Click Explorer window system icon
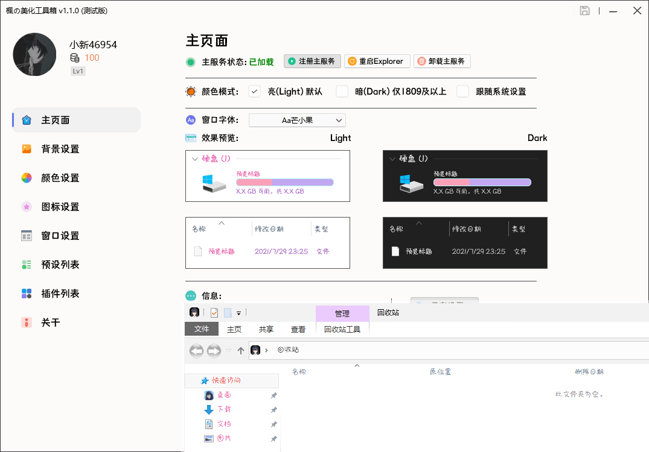This screenshot has width=649, height=452. pos(194,312)
